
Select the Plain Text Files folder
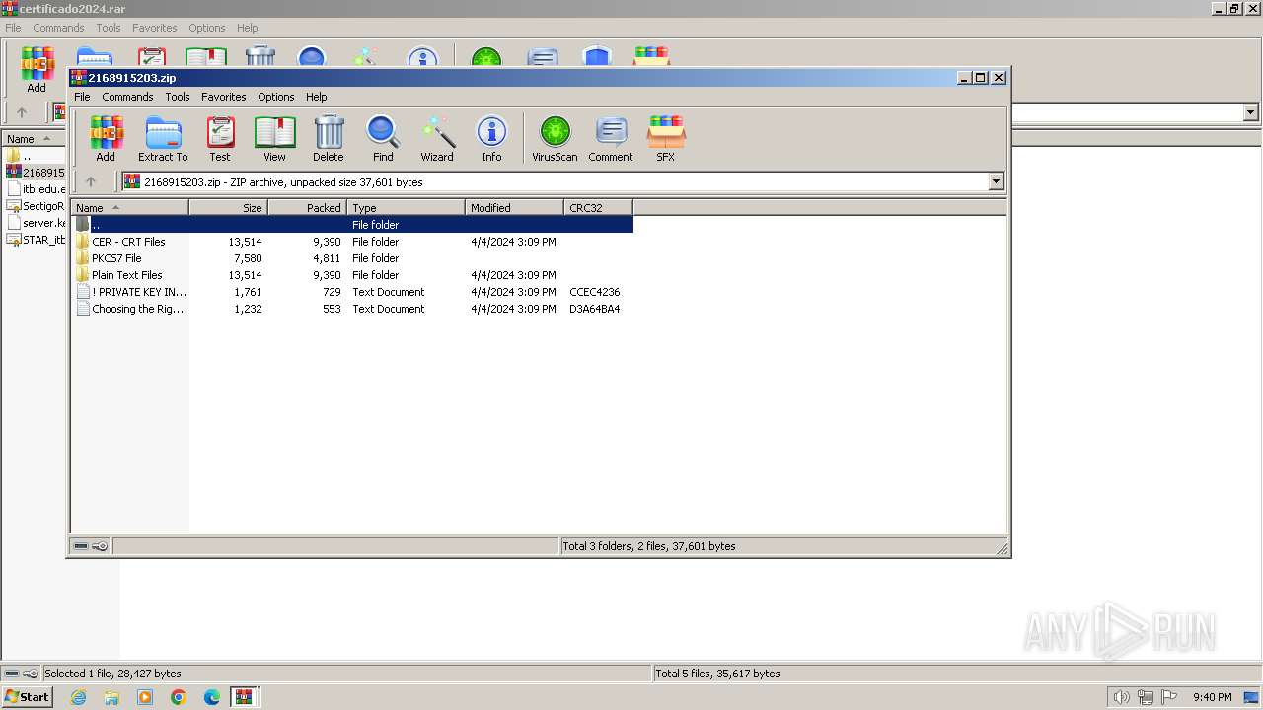[x=127, y=275]
